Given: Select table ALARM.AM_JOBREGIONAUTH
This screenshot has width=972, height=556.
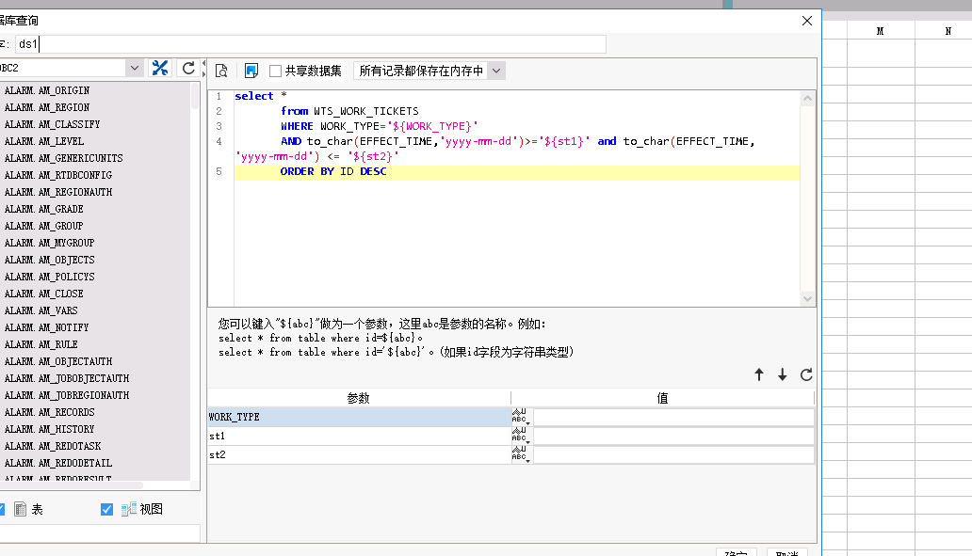Looking at the screenshot, I should point(67,396).
